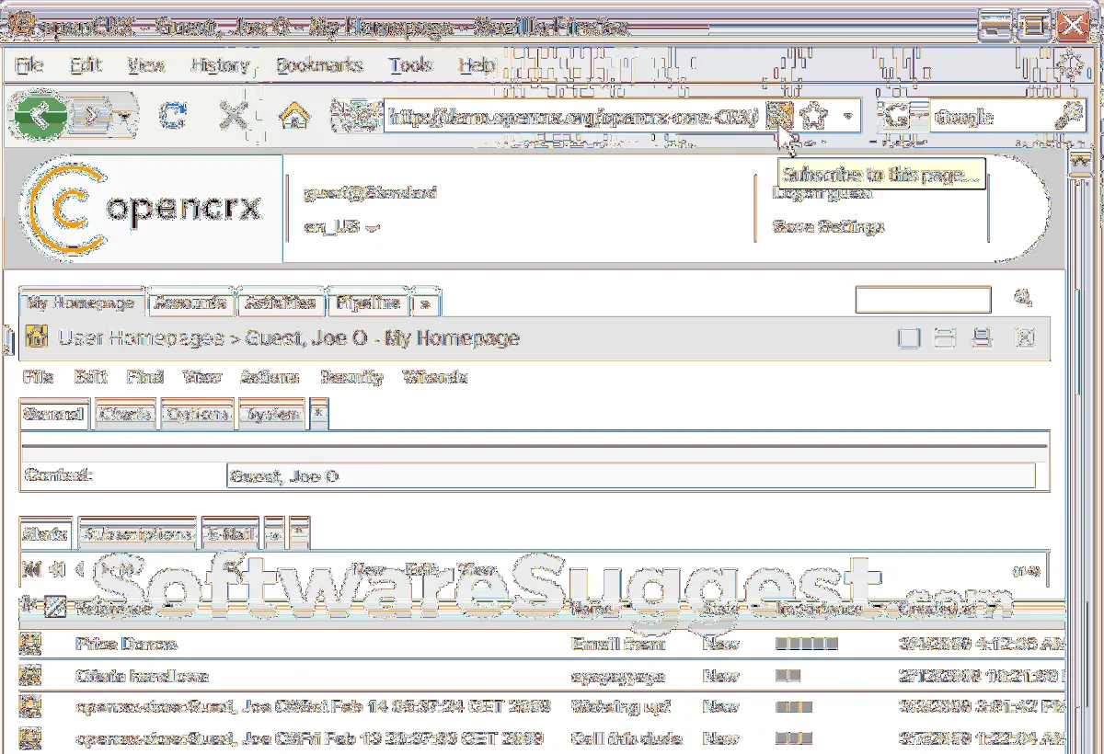
Task: Reload the page with the refresh icon
Action: click(173, 116)
